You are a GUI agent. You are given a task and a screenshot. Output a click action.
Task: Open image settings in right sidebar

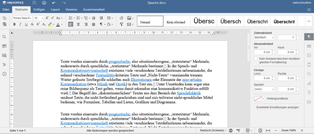(309, 56)
